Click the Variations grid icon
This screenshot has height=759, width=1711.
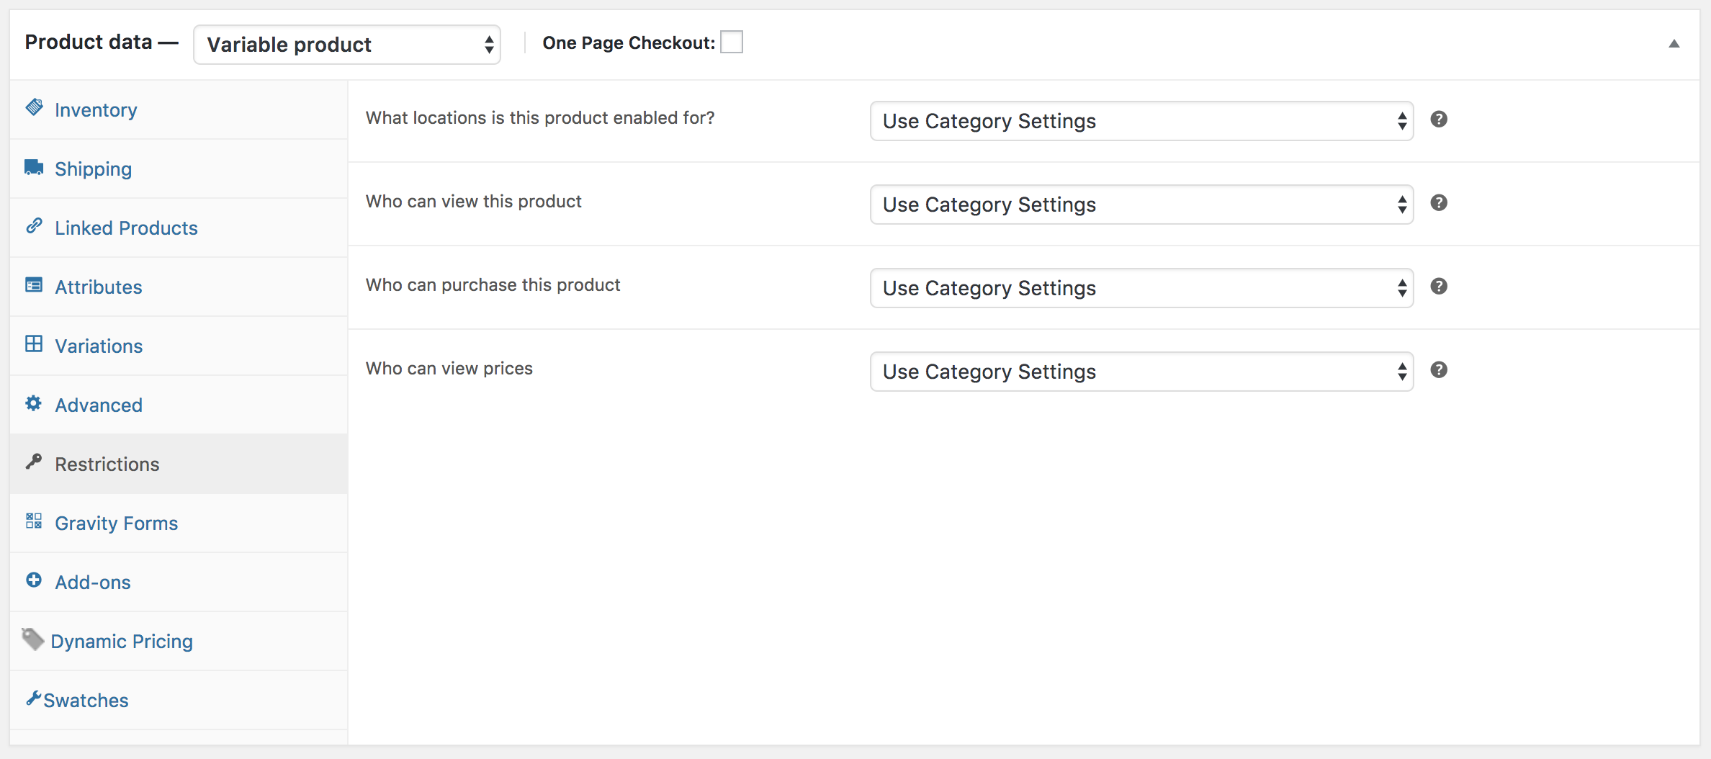point(34,343)
